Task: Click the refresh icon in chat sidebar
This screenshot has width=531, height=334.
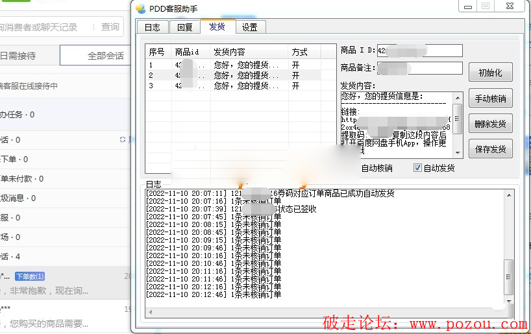Action: 122,139
